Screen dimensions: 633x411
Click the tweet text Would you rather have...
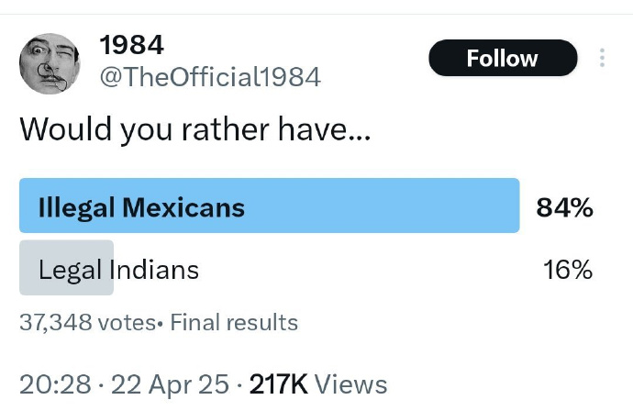(x=195, y=130)
